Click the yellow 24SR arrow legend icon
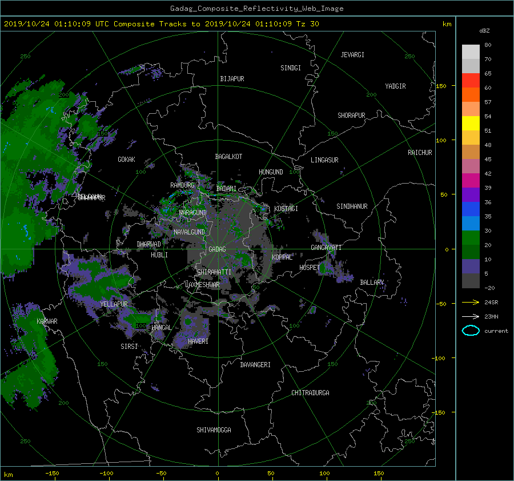Viewport: 514px width, 481px height. (471, 302)
